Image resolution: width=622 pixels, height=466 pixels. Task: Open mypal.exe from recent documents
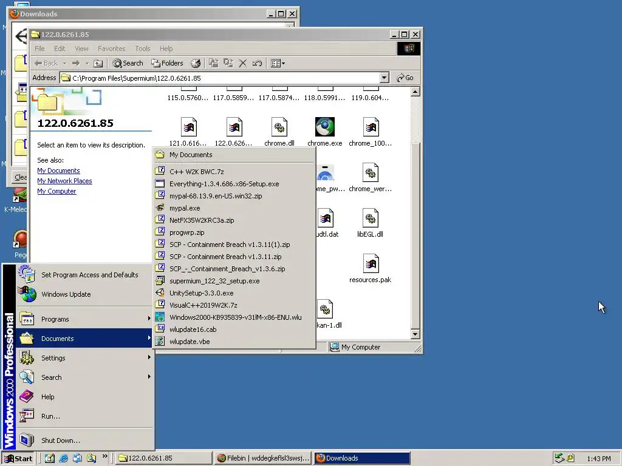click(x=234, y=208)
